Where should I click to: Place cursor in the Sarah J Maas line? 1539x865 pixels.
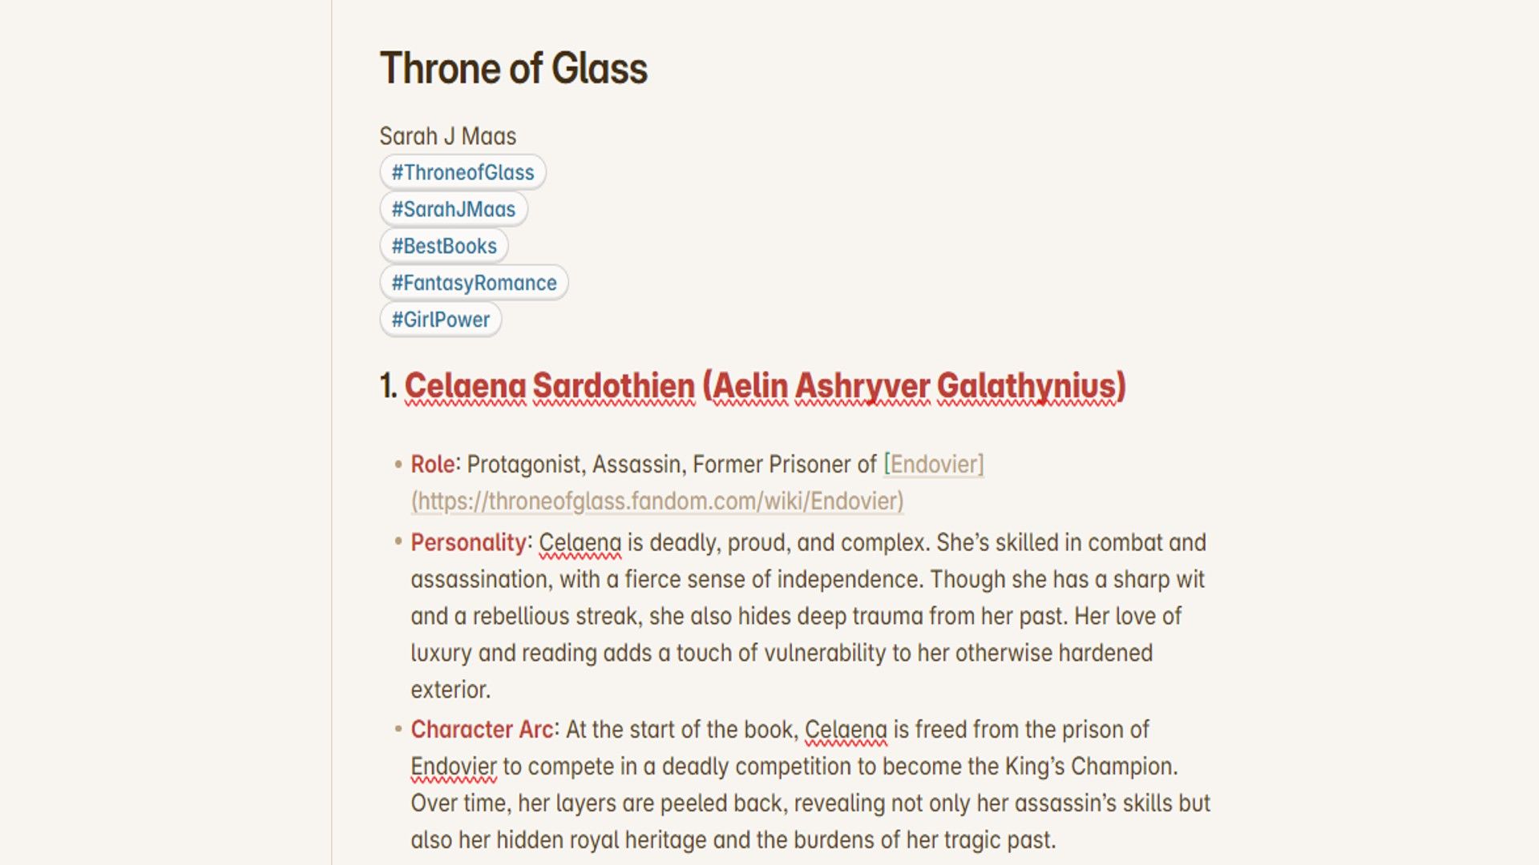[447, 136]
